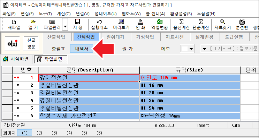Select the HI 28 mm cell
The width and height of the screenshot is (259, 138).
(190, 93)
